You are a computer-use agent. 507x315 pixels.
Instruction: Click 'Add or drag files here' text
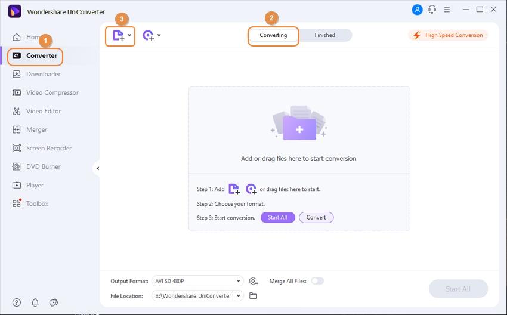click(x=299, y=159)
